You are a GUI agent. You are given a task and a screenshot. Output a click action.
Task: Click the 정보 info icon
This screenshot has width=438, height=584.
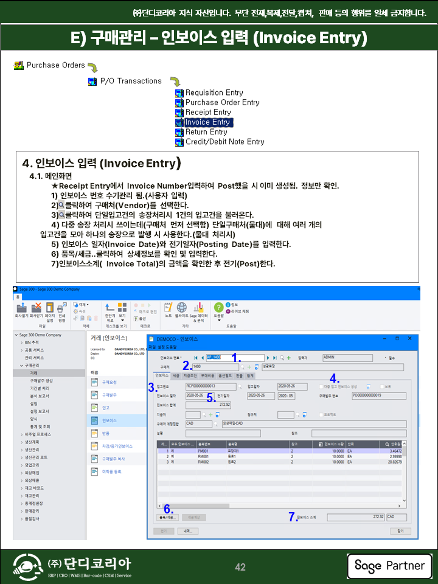tap(228, 305)
